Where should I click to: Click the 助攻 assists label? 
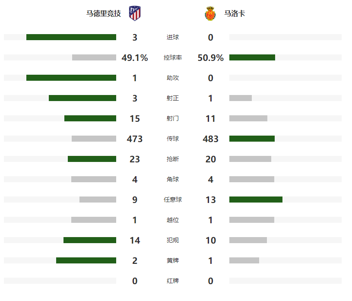point(173,78)
